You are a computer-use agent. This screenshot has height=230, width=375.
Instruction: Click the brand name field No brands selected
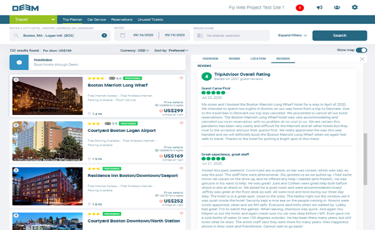pyautogui.click(x=231, y=36)
